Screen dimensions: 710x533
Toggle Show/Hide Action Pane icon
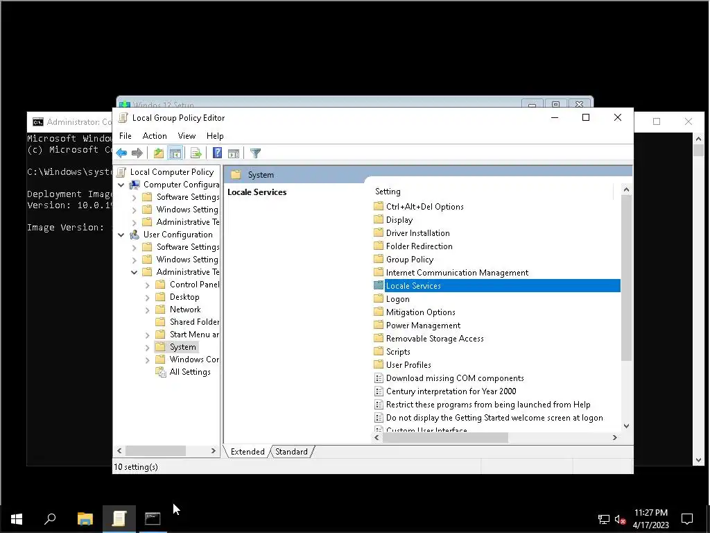(x=234, y=153)
